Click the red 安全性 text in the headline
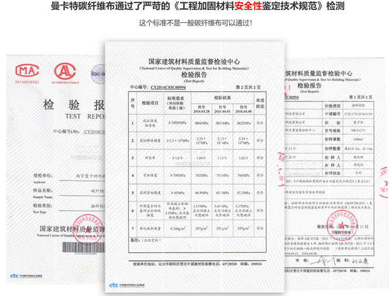Image resolution: width=391 pixels, height=296 pixels. coord(248,6)
